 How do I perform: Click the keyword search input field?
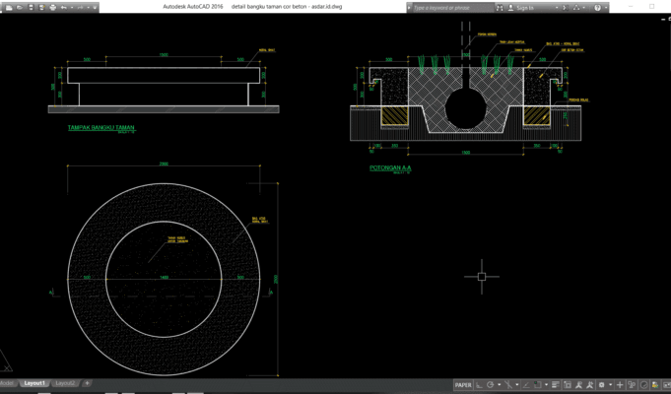[453, 8]
